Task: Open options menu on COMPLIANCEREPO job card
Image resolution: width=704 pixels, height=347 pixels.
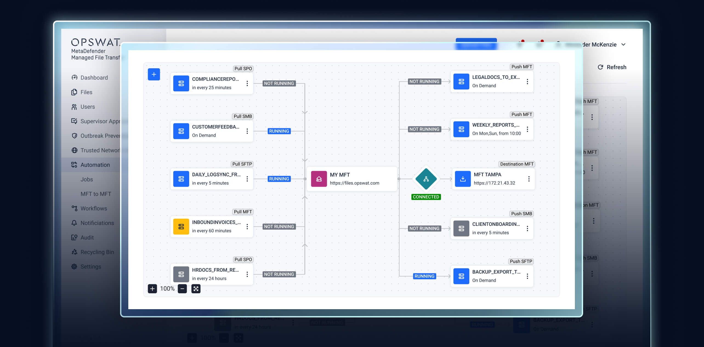Action: (x=247, y=83)
